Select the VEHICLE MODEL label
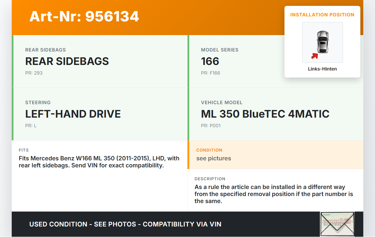Viewport: 375px width, 237px height. click(222, 102)
